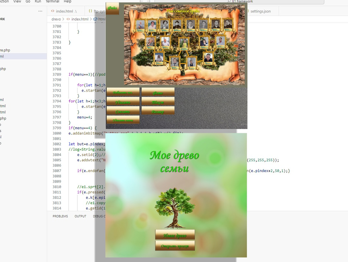Click the code if(menu==4) { on line 3799
The image size is (348, 262).
pyautogui.click(x=82, y=128)
